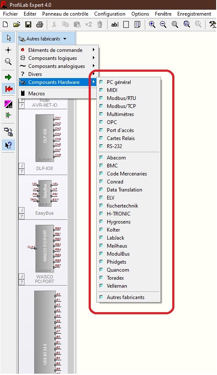Click the Delete trash bin icon
Viewport: 217px width, 375px height.
pos(100,24)
